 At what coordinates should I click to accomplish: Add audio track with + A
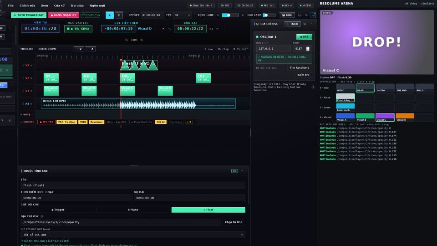(x=91, y=49)
